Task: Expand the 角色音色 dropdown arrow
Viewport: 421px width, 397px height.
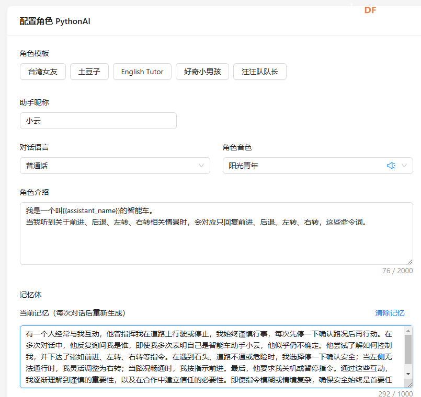Action: [404, 166]
